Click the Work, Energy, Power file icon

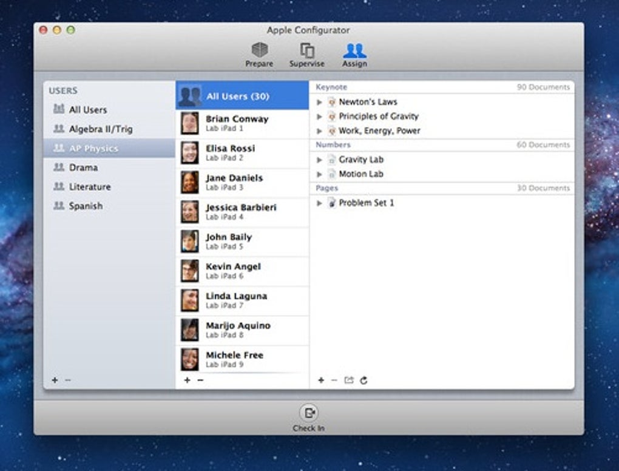coord(332,130)
